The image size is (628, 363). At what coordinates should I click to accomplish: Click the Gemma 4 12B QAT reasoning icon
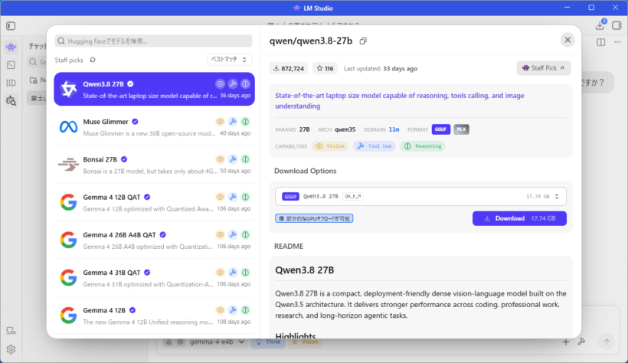(x=246, y=197)
